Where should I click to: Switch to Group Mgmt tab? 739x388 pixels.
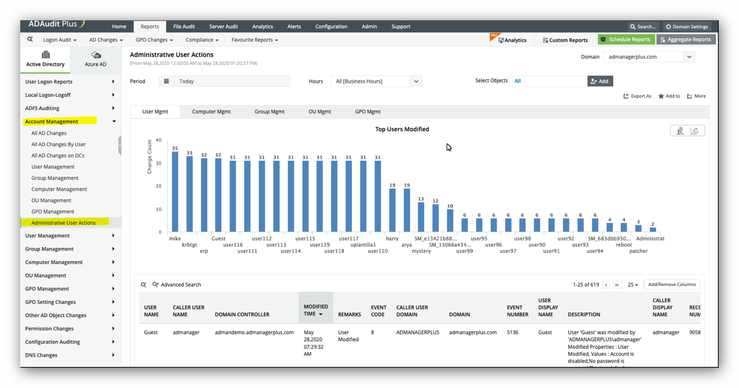click(269, 112)
